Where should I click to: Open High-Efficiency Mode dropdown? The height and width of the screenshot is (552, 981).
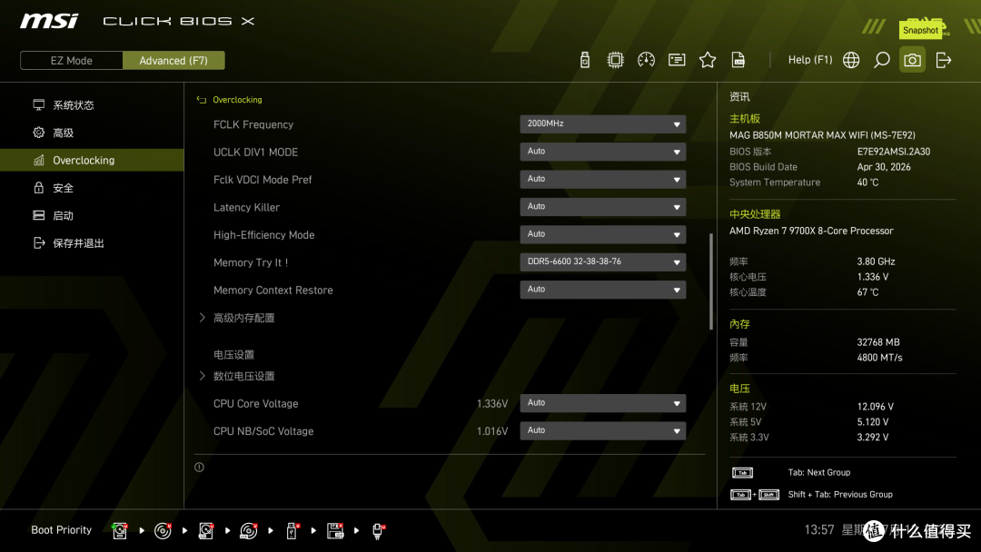(x=602, y=234)
